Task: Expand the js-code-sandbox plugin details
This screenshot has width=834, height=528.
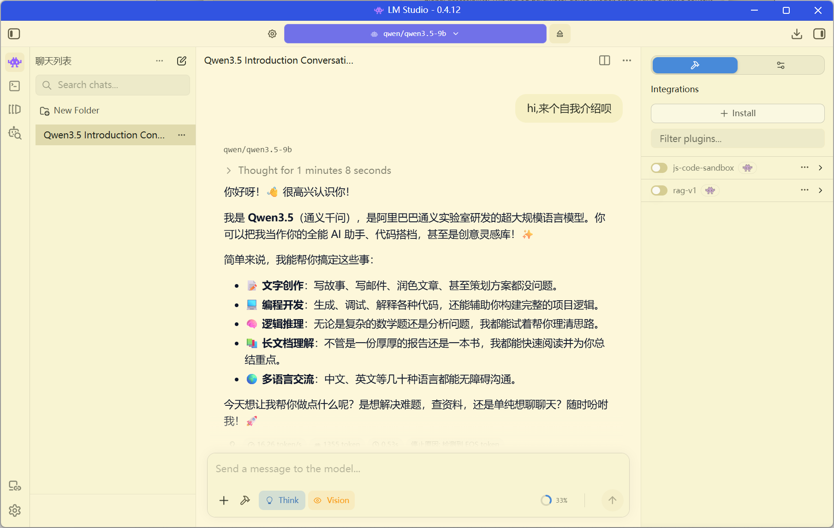Action: pyautogui.click(x=821, y=167)
